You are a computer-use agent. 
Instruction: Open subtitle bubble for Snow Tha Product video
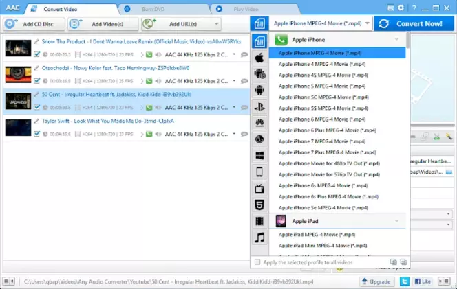pos(244,55)
